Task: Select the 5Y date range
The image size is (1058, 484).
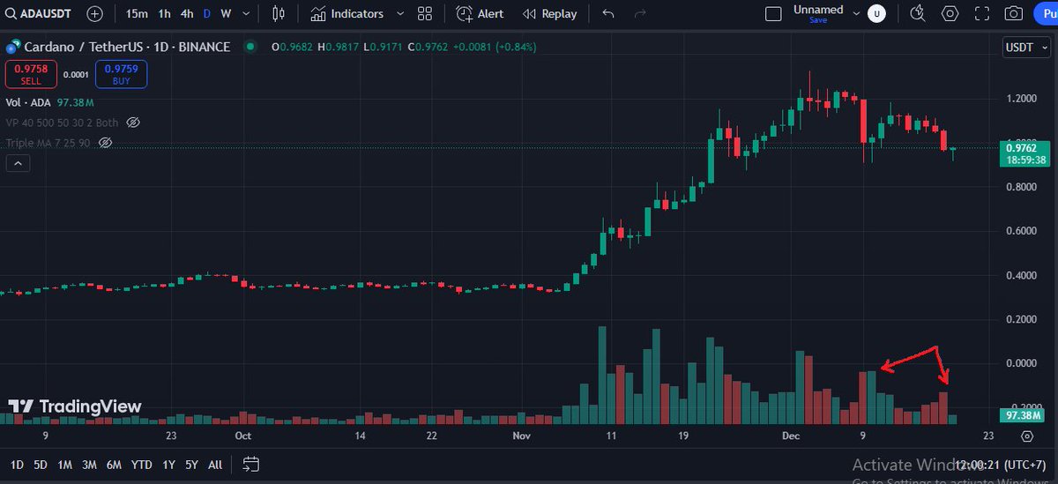Action: [191, 465]
